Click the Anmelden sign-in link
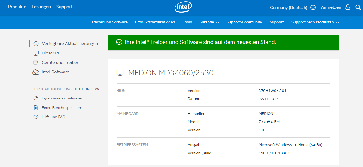 tap(331, 7)
